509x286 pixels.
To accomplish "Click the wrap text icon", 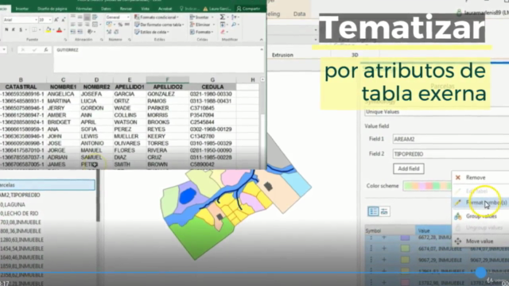I will click(95, 17).
